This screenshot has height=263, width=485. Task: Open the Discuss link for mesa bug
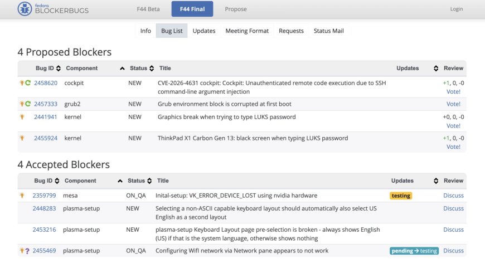(453, 196)
